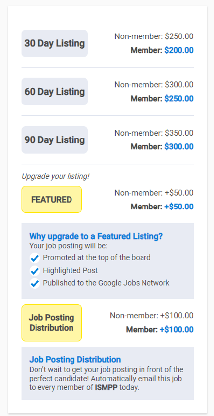Screen dimensions: 214x416
Task: Click the $250.00 member price for 60 days
Action: 179,99
